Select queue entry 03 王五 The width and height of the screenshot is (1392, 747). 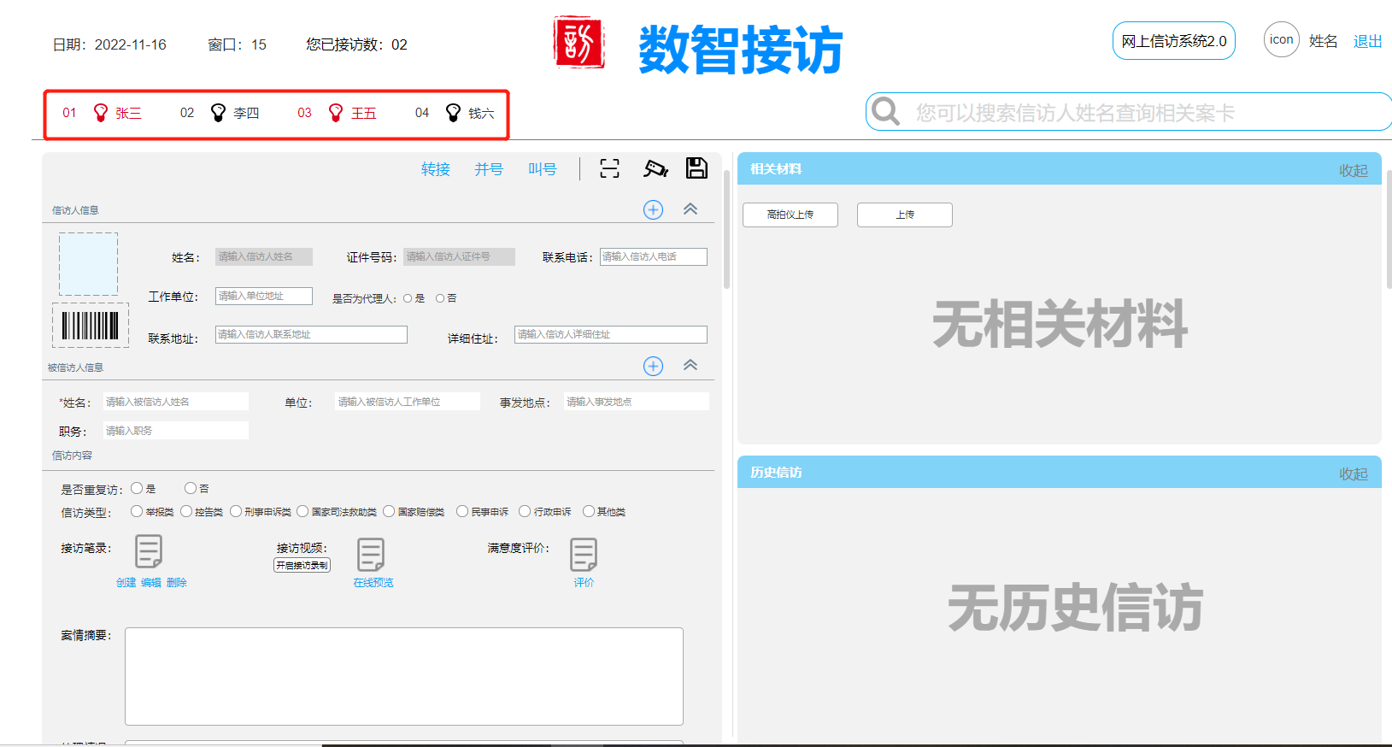[x=337, y=113]
